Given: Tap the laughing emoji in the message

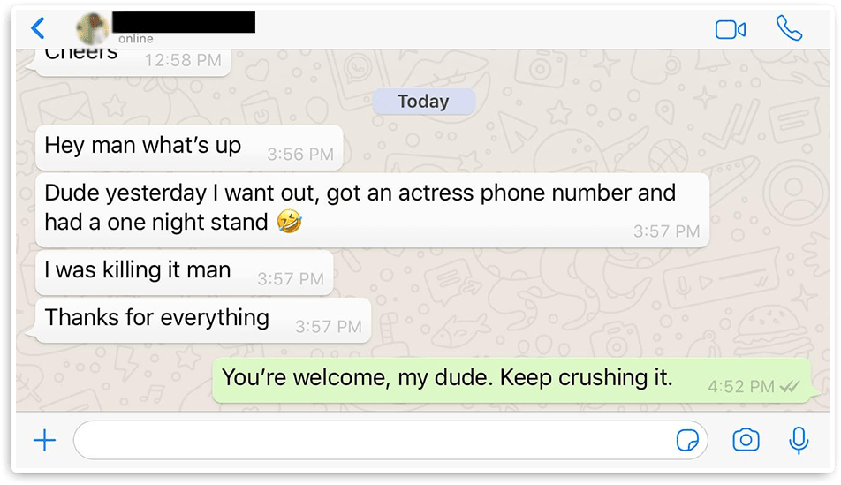Looking at the screenshot, I should [x=289, y=221].
